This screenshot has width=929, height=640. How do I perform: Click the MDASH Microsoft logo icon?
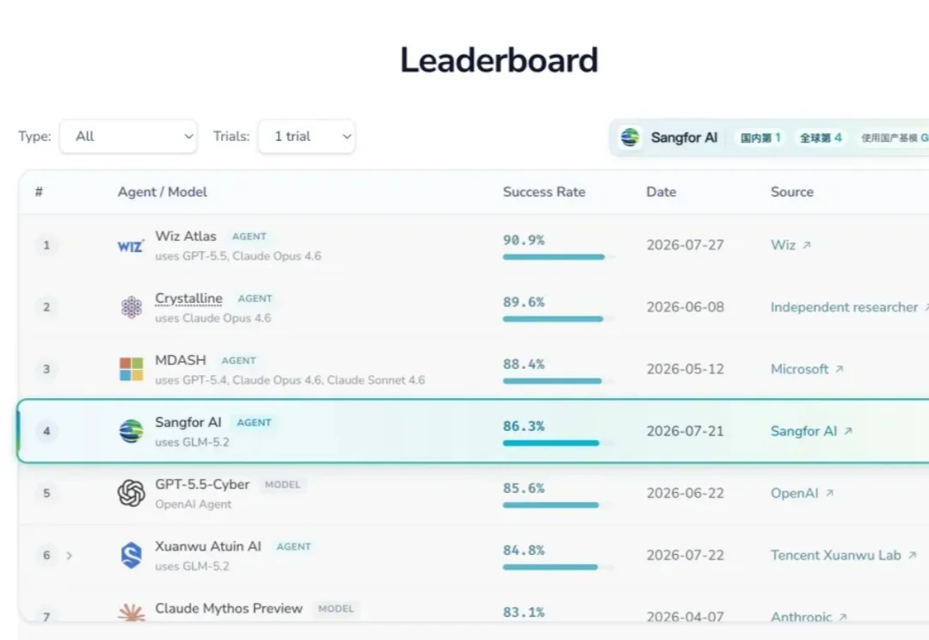tap(132, 369)
